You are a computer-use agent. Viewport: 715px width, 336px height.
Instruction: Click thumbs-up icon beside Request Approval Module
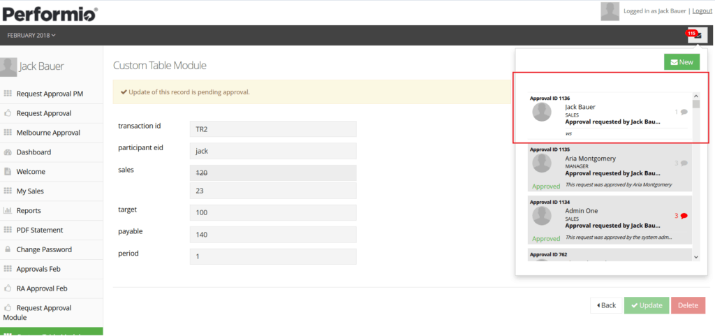(8, 308)
